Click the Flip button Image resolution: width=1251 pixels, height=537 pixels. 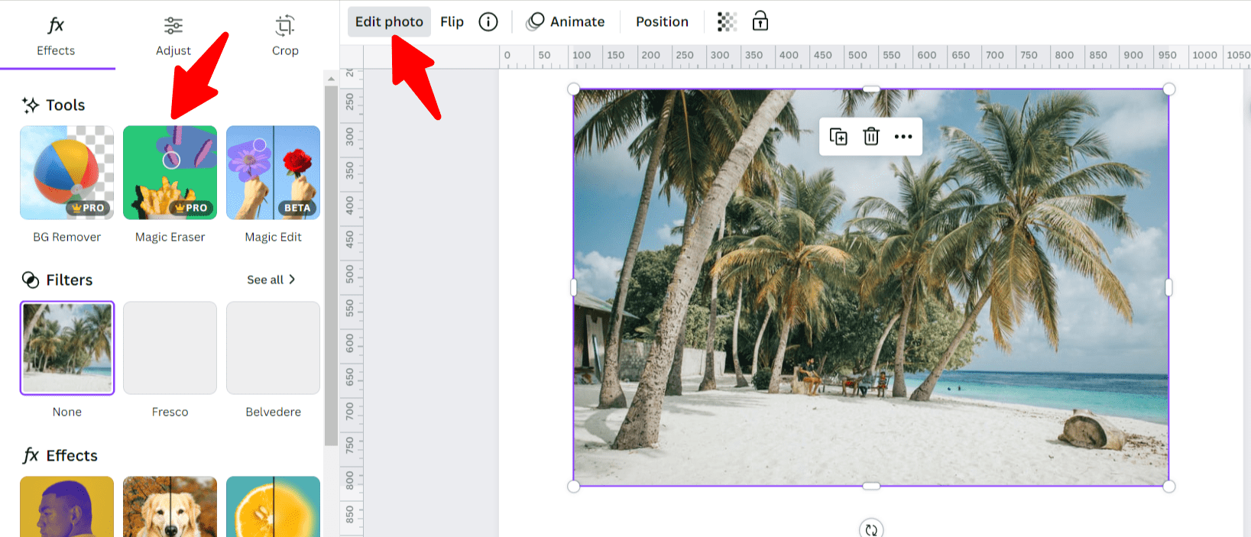click(452, 21)
